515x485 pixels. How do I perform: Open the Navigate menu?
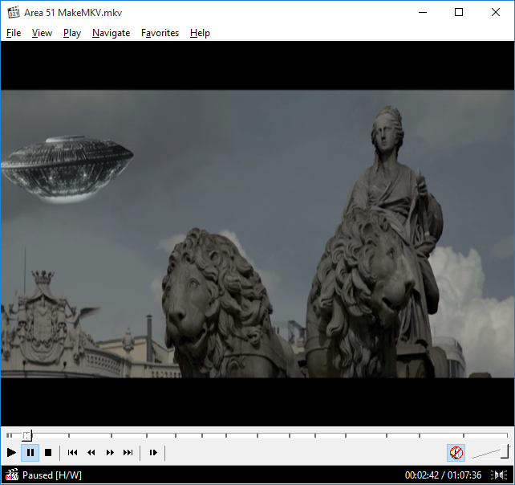(x=111, y=33)
